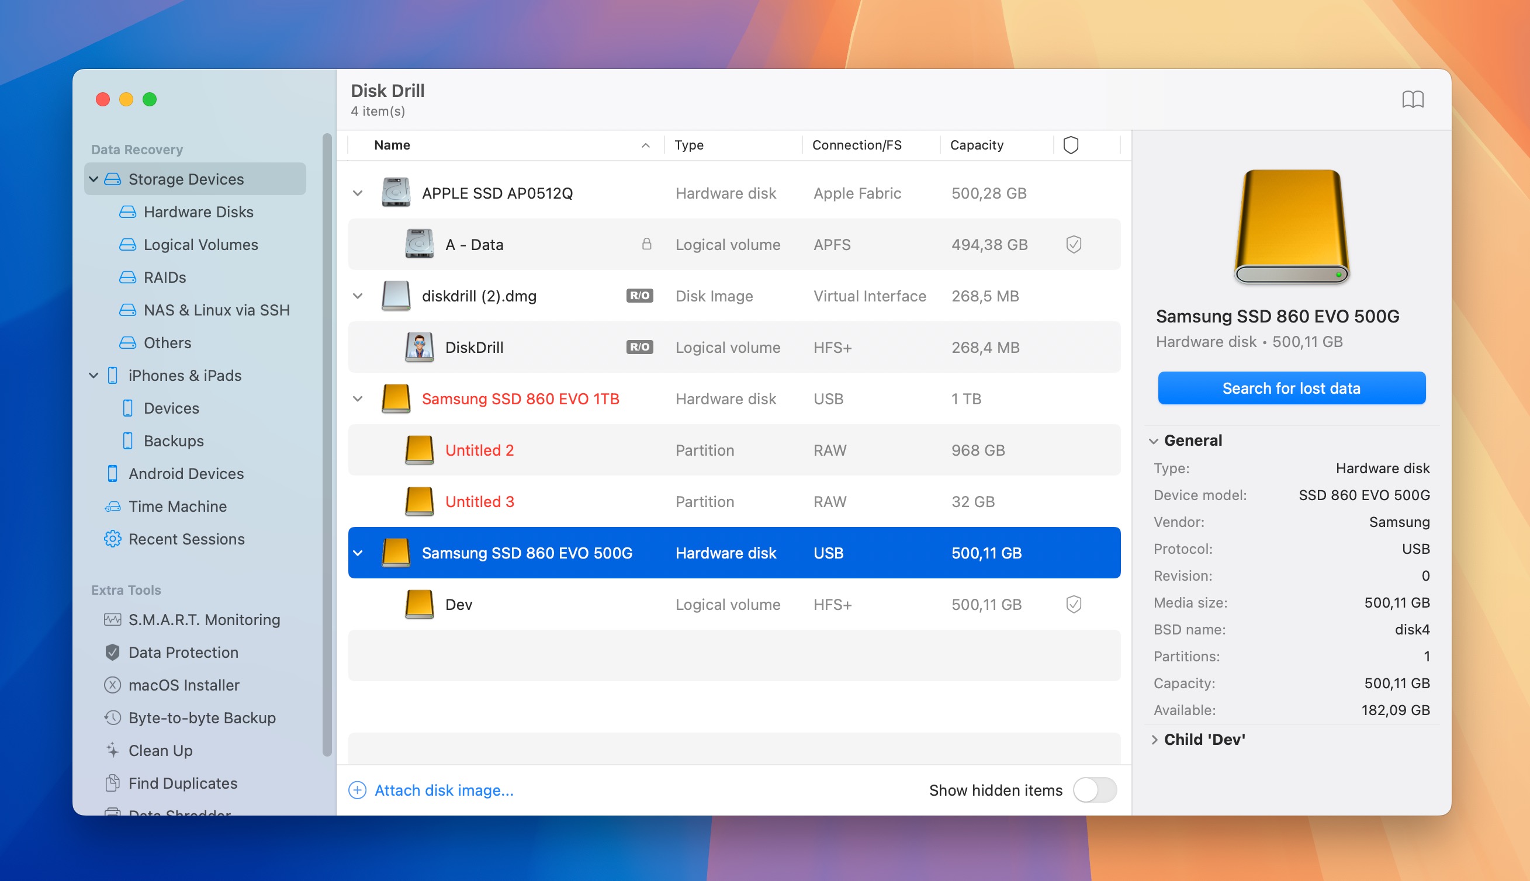
Task: Select Backups under iPhones & iPads
Action: point(162,441)
